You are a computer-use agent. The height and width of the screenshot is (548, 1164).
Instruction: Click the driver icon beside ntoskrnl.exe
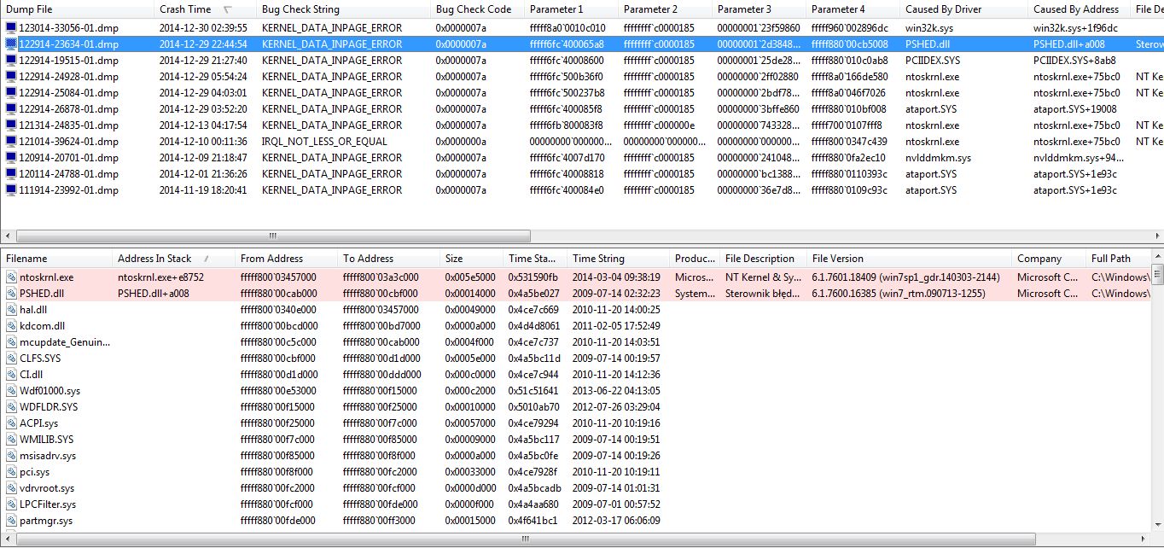(9, 277)
